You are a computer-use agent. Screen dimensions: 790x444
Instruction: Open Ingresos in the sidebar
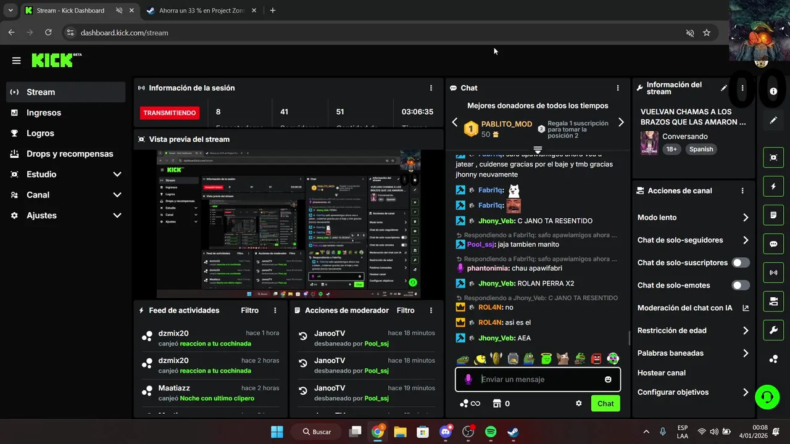(x=65, y=112)
